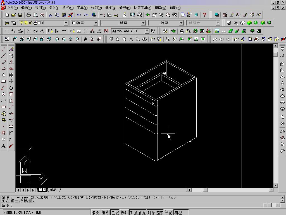Toggle 捕捉 snap mode in status bar
The width and height of the screenshot is (286, 215).
click(x=96, y=212)
